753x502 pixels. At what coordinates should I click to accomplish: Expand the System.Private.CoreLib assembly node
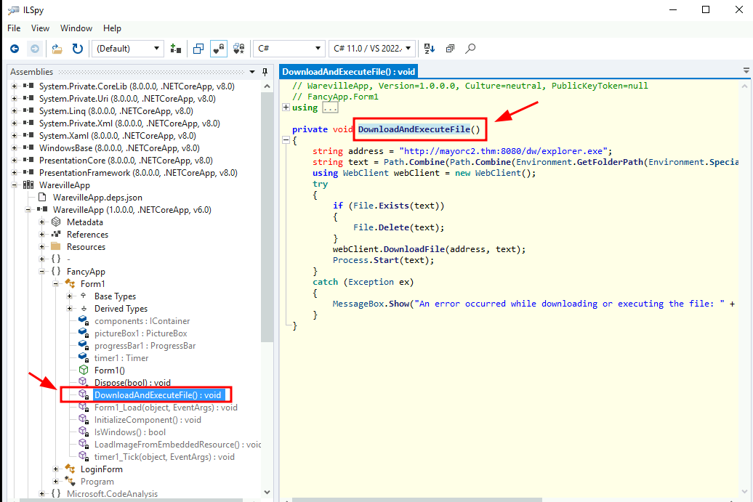click(15, 86)
